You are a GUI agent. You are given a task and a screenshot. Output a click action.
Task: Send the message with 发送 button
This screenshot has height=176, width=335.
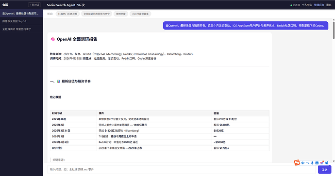[324, 170]
